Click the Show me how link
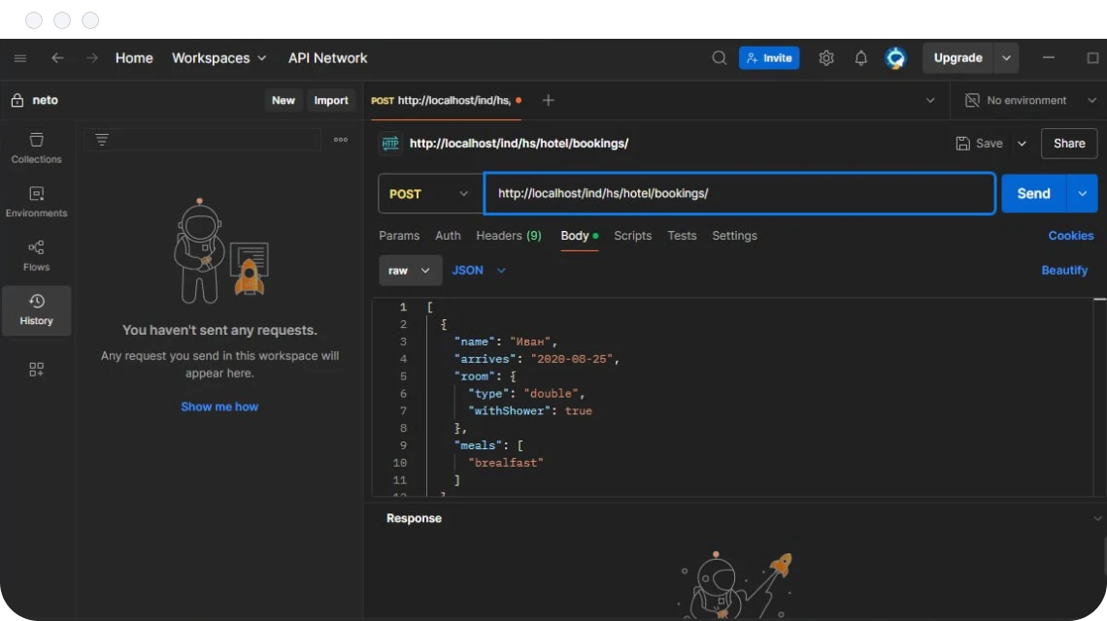This screenshot has width=1107, height=621. (x=219, y=407)
